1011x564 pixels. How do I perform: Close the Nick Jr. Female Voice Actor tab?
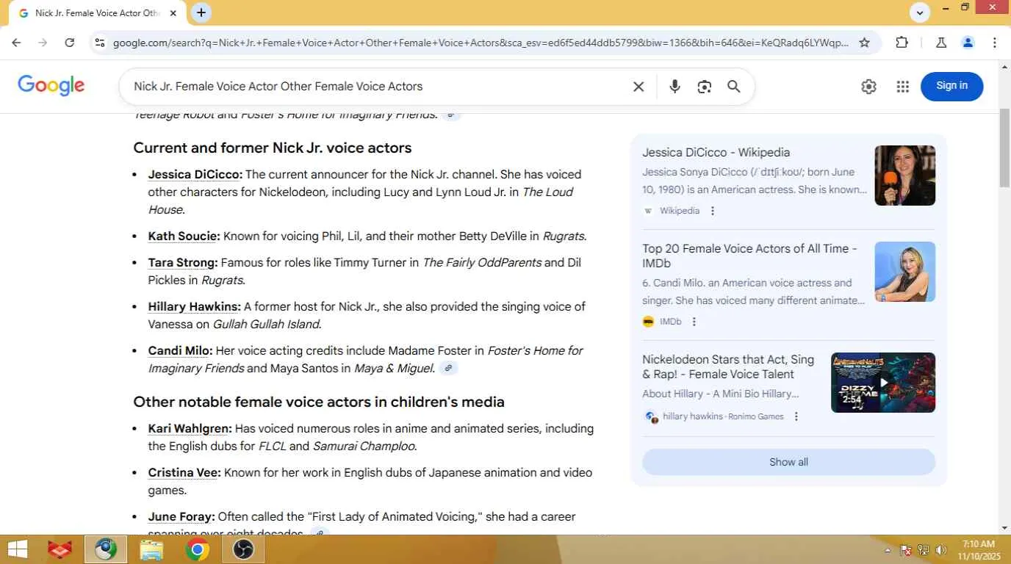[173, 13]
